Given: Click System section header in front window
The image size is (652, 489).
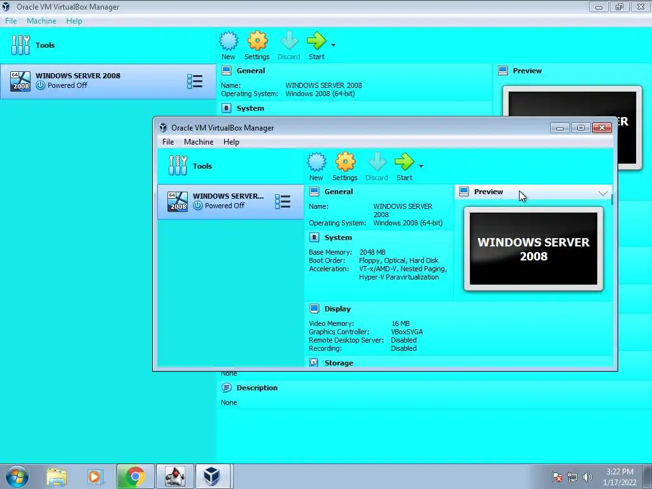Looking at the screenshot, I should (x=338, y=237).
